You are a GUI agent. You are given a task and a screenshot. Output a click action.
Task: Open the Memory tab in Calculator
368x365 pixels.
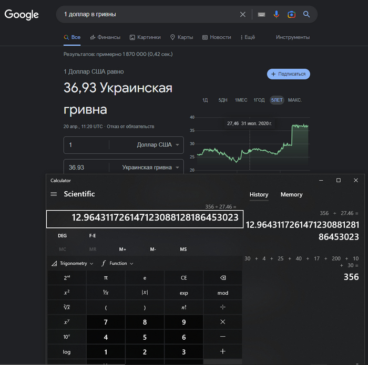pos(291,194)
